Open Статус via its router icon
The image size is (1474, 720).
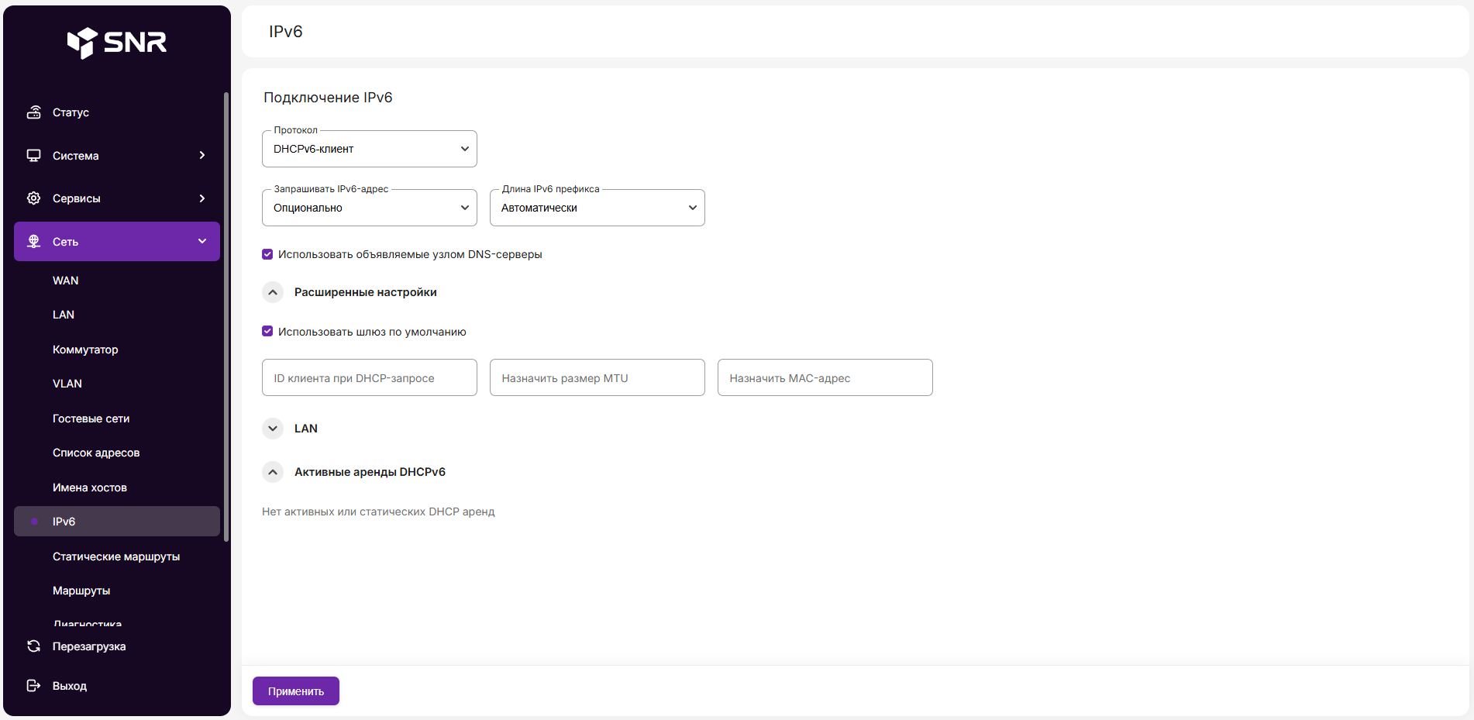33,112
